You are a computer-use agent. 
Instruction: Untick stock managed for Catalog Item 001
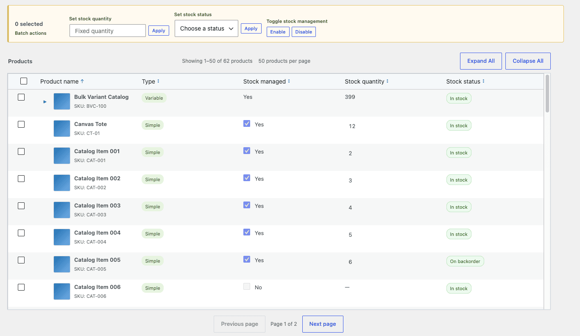(247, 151)
